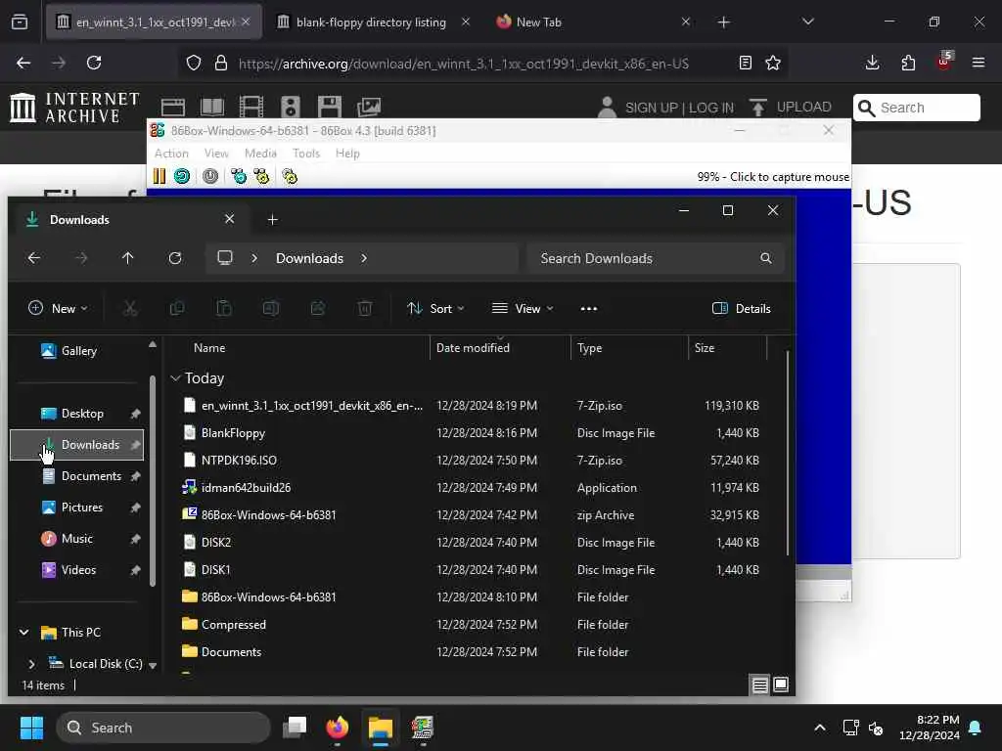Screen dimensions: 1002x751
Task: Switch to blank-floppy directory listing tab
Action: tap(373, 22)
